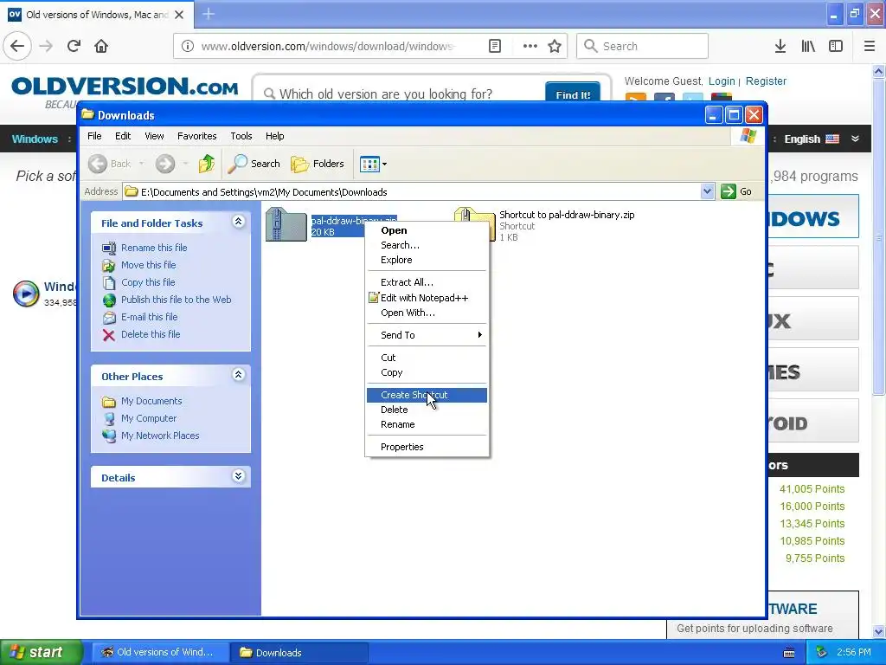Reload the page in Firefox
The image size is (886, 665).
coord(74,46)
